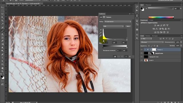
Task: Select the Gradient tool
Action: tap(2, 44)
